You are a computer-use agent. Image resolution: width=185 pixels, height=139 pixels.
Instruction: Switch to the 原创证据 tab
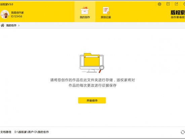pos(106,13)
